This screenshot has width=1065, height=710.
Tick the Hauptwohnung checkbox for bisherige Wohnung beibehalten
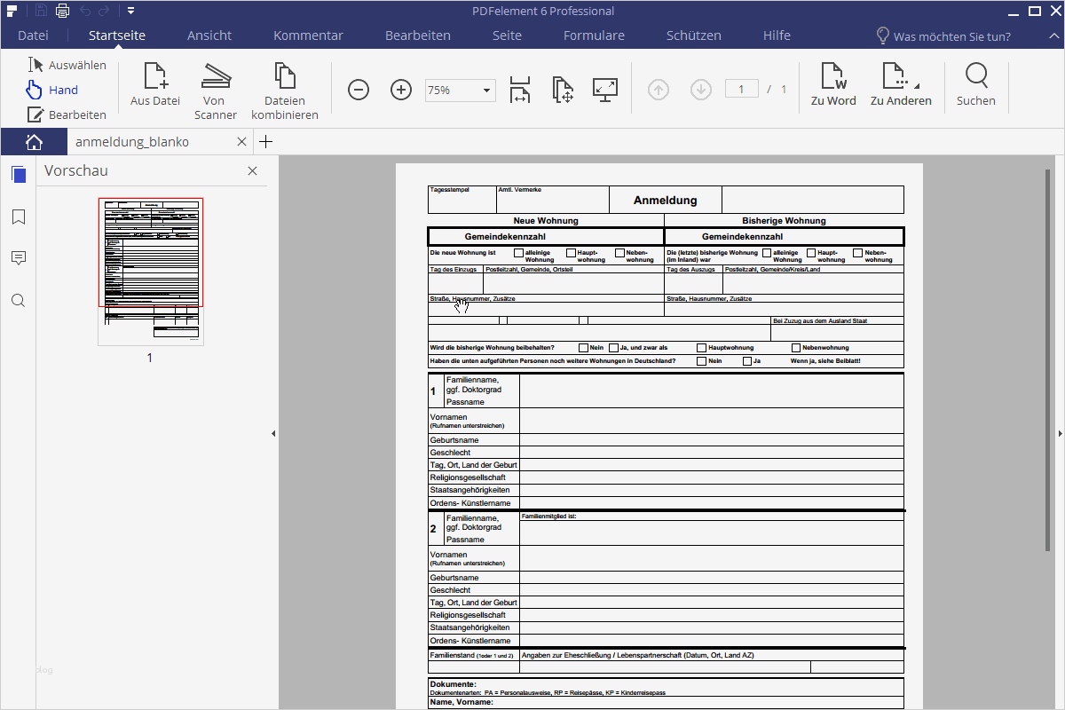(701, 348)
